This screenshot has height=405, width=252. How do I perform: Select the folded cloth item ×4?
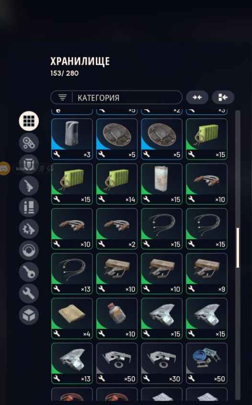(72, 318)
